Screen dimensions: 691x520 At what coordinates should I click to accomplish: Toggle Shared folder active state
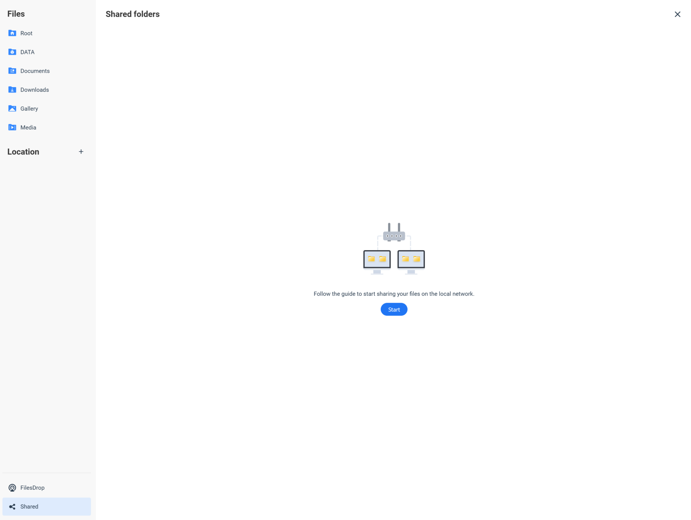coord(46,506)
